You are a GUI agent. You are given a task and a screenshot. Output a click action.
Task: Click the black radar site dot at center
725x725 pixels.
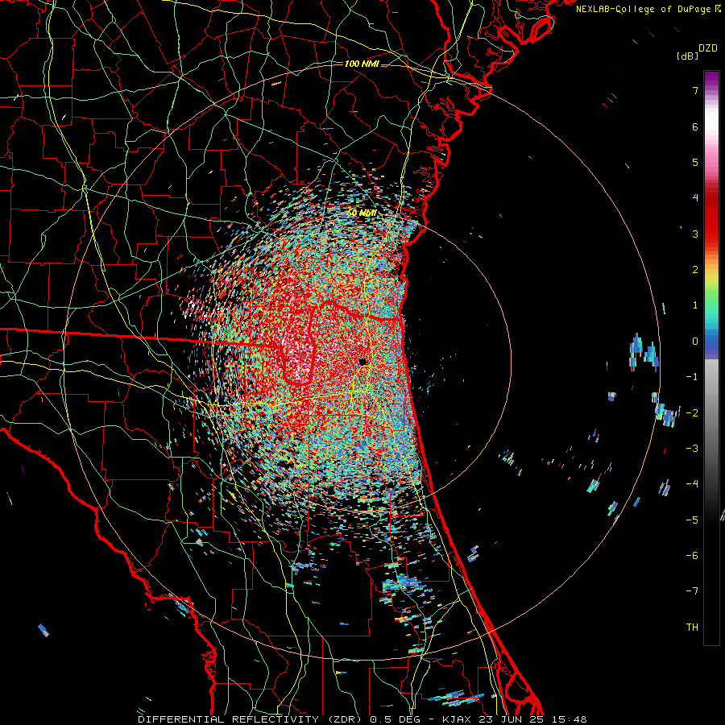point(363,362)
